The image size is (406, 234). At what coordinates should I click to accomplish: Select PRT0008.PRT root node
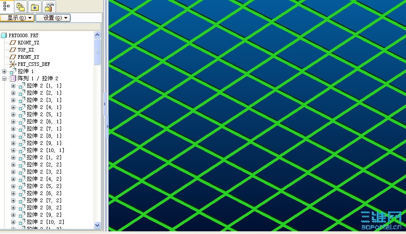[x=23, y=35]
